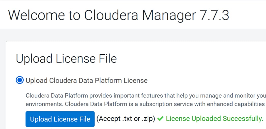Click the 'Upload Cloudera Data Platform License' label
Screen dimensions: 266x129
(87, 80)
